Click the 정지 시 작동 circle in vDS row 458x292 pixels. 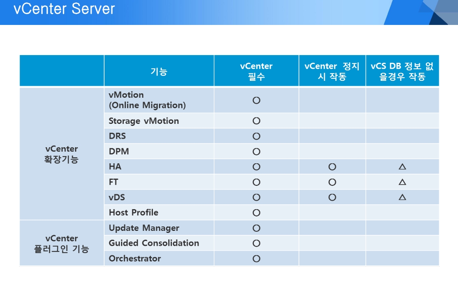tap(333, 197)
